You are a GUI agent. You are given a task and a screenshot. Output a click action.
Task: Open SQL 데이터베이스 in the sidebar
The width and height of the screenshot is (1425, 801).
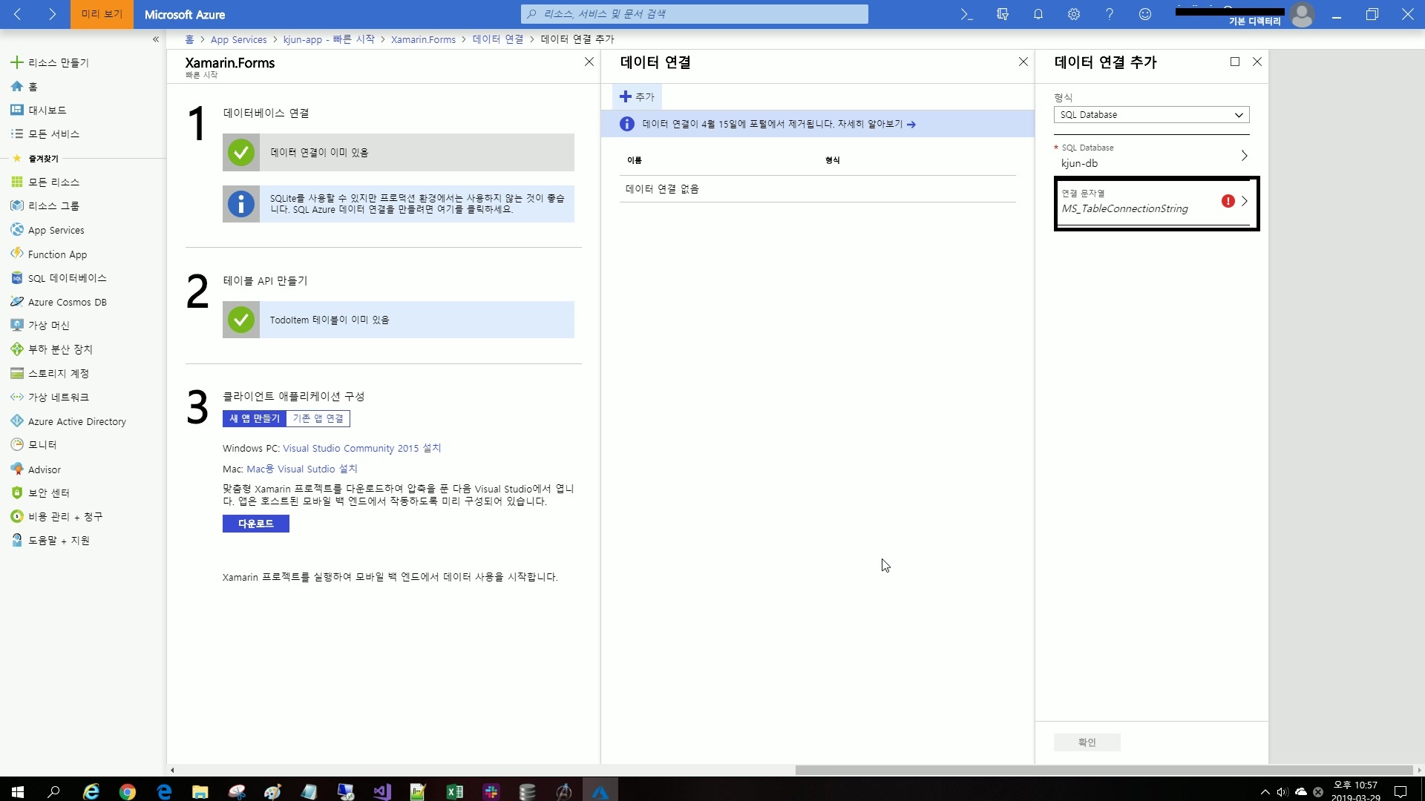67,278
